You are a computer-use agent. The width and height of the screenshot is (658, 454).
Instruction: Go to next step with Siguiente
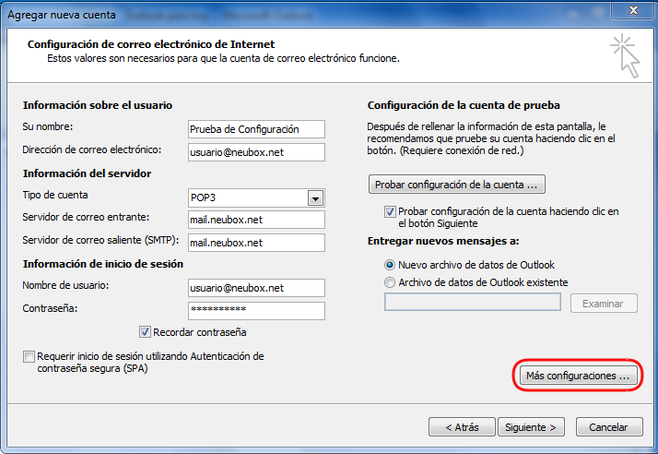(531, 427)
